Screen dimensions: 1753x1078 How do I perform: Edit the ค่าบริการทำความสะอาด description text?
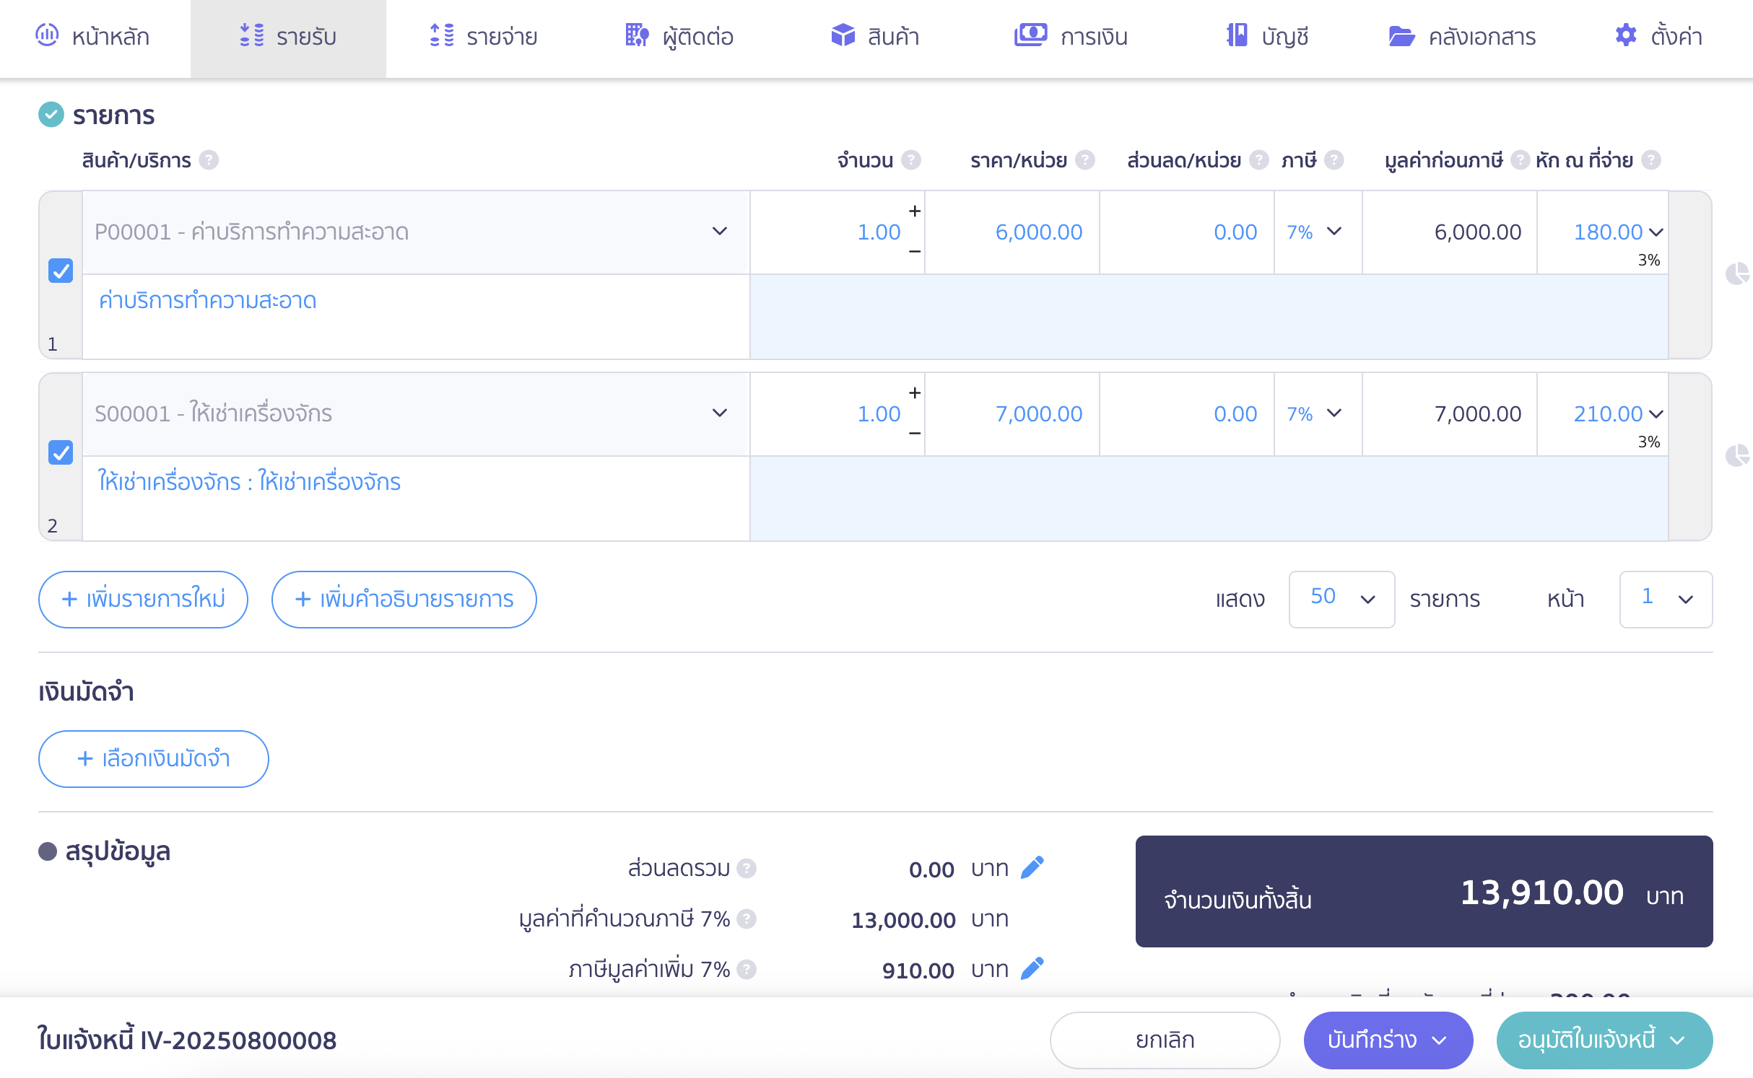click(x=416, y=317)
